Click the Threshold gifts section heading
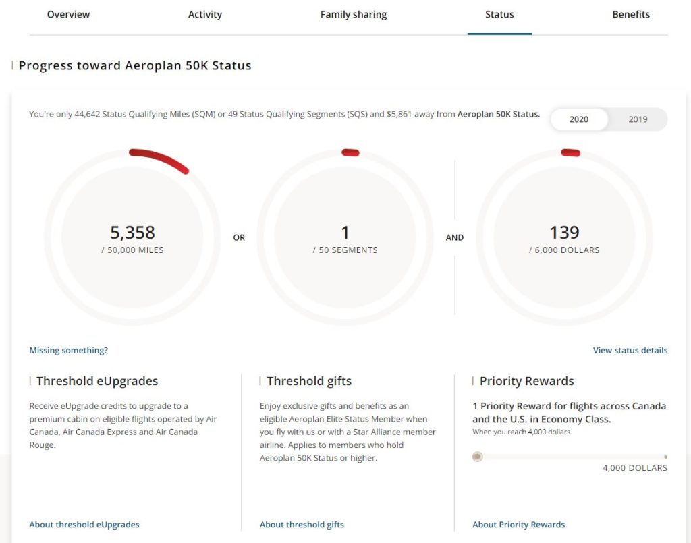Screen dimensions: 691x543 click(308, 381)
